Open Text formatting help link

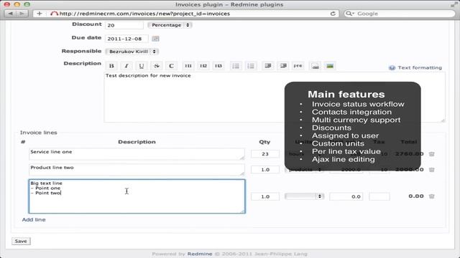point(420,67)
